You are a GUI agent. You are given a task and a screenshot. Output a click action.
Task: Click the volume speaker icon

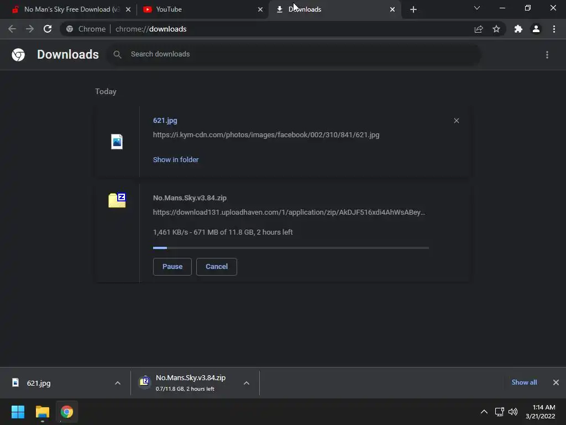coord(513,412)
